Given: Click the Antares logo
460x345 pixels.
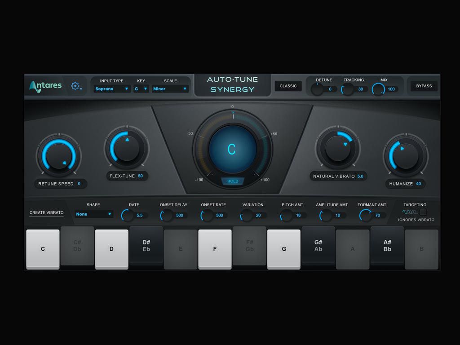Looking at the screenshot, I should (45, 86).
